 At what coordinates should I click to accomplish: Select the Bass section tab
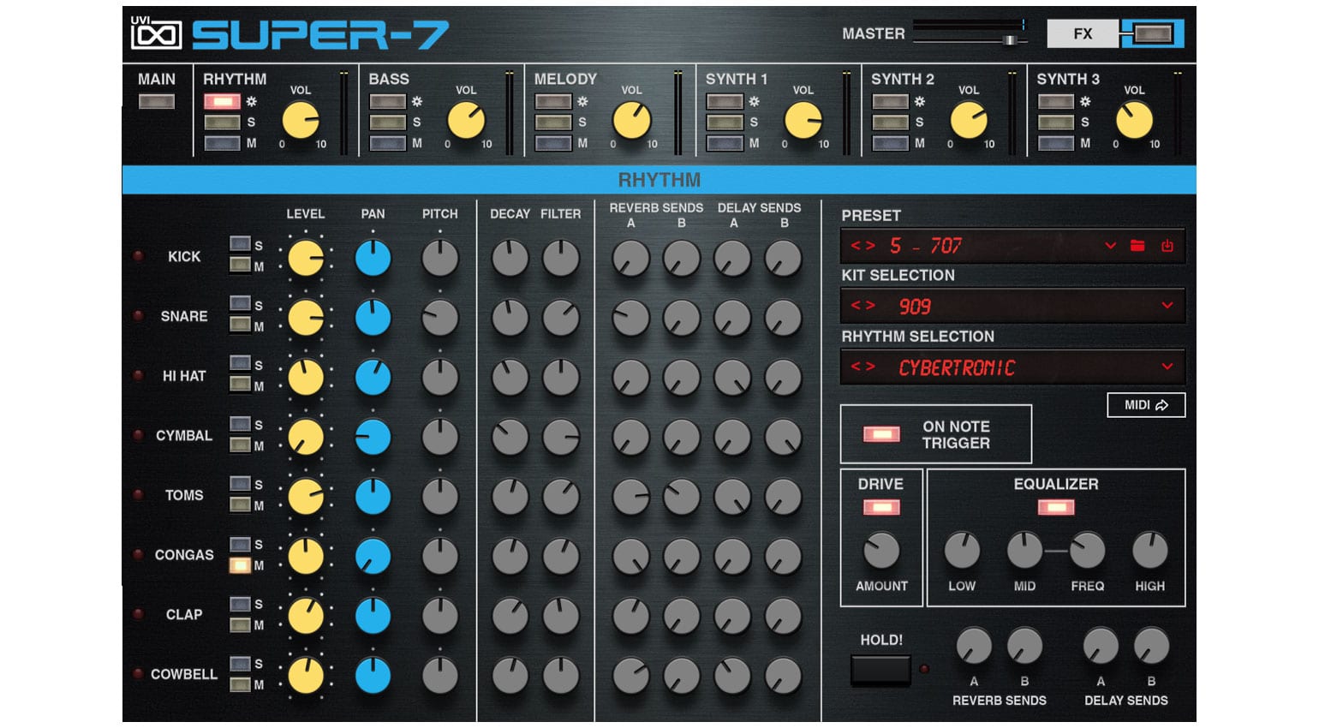(389, 79)
